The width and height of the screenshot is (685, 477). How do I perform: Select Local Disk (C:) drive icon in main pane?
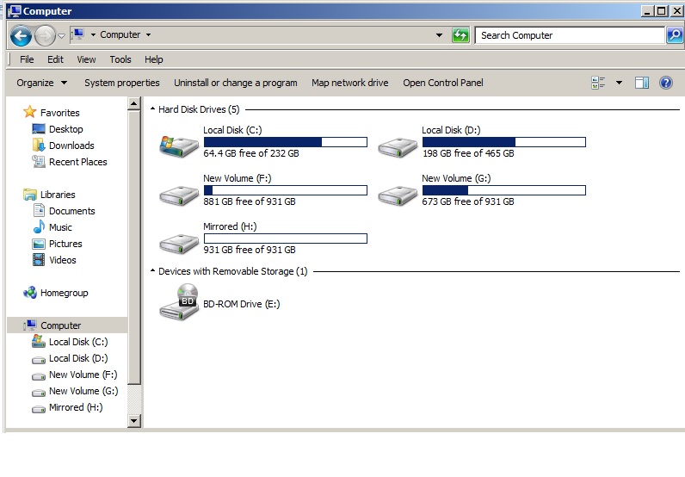(x=178, y=146)
